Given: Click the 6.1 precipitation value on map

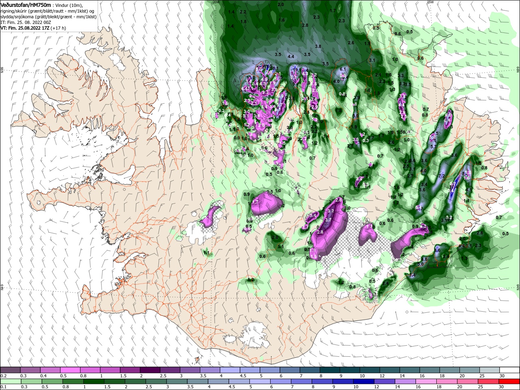Looking at the screenshot, I should 342,69.
